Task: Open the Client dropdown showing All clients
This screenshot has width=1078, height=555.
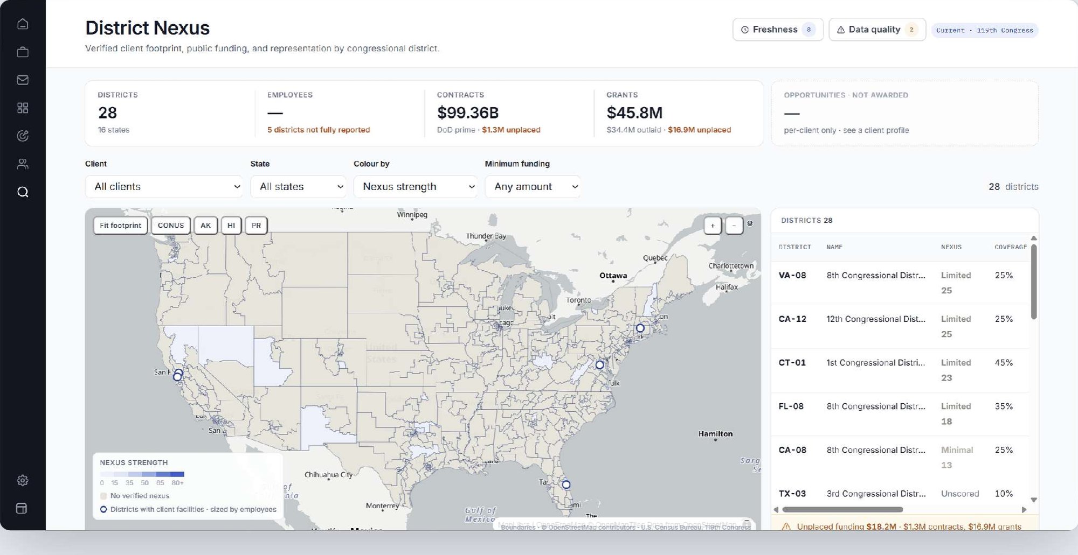Action: [164, 186]
